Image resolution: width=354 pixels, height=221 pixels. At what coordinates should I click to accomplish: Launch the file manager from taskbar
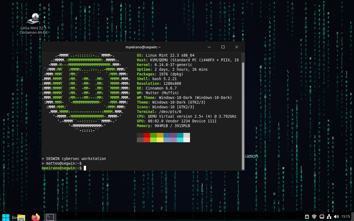21,217
